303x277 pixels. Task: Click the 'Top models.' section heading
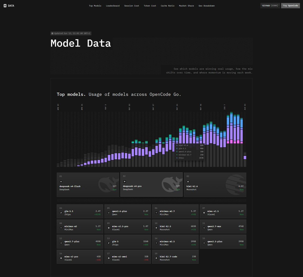71,94
